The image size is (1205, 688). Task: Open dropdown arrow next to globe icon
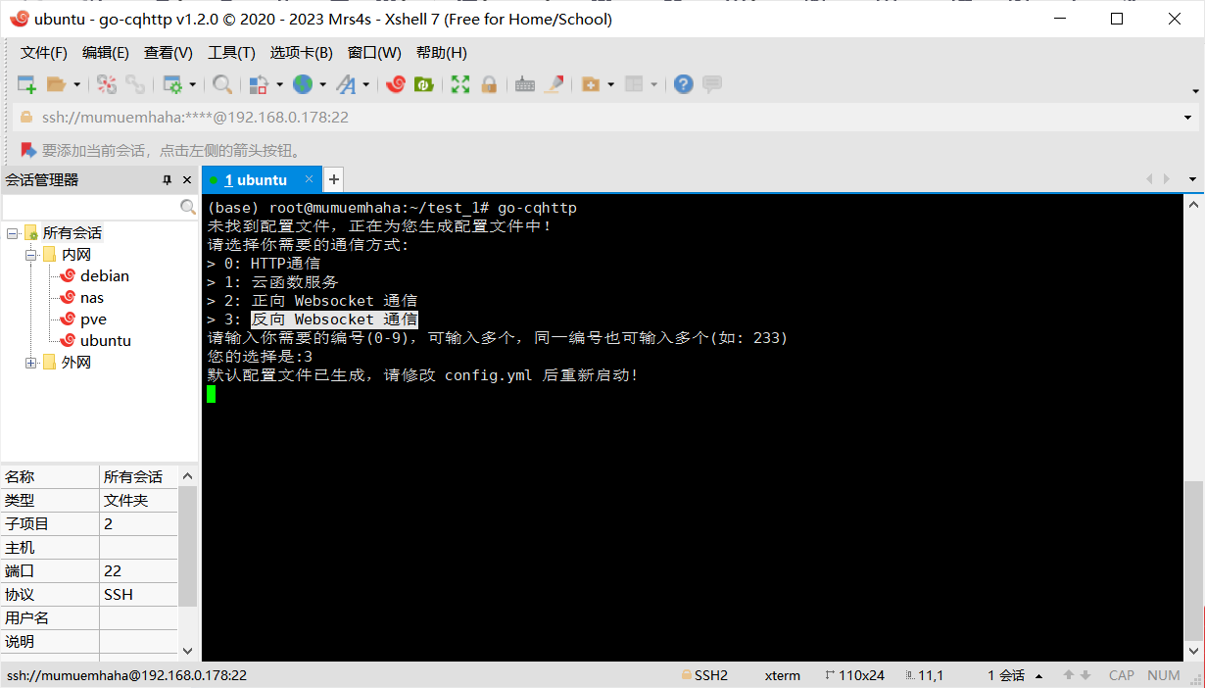[322, 85]
